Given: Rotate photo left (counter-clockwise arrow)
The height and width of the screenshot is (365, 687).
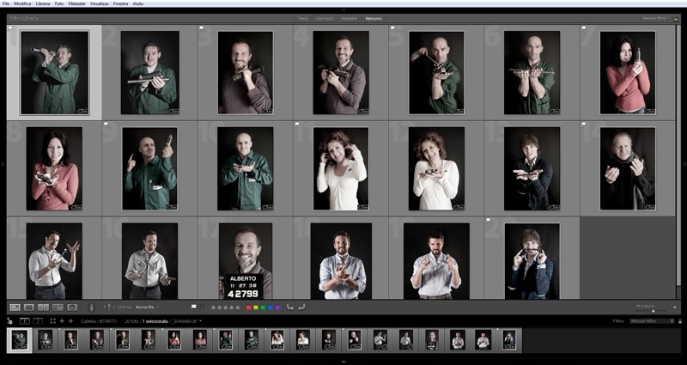Looking at the screenshot, I should click(290, 307).
